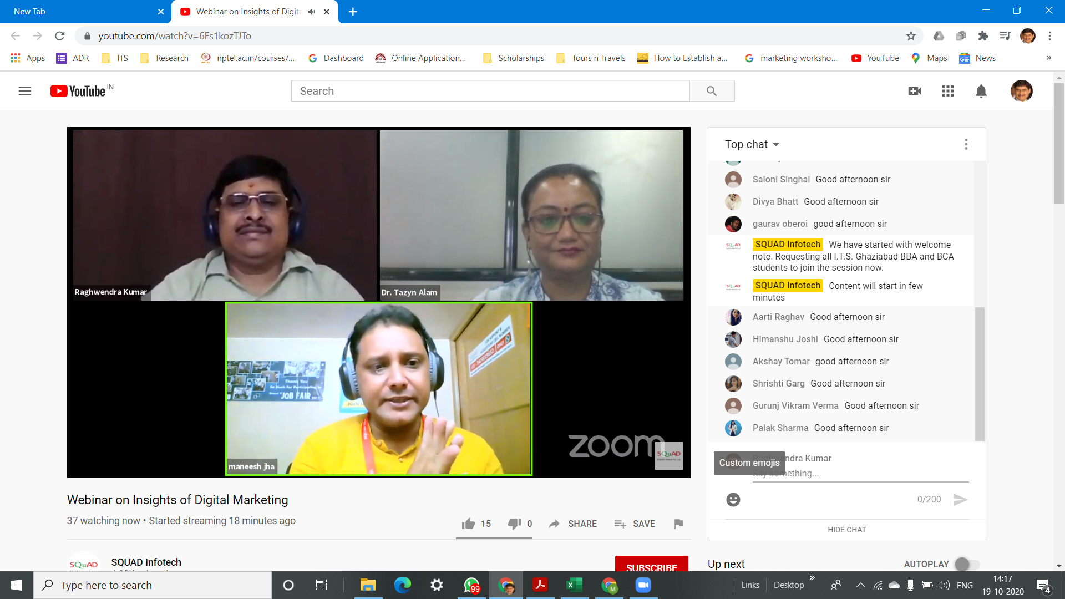Viewport: 1065px width, 599px height.
Task: Click HIDE CHAT
Action: pyautogui.click(x=847, y=530)
